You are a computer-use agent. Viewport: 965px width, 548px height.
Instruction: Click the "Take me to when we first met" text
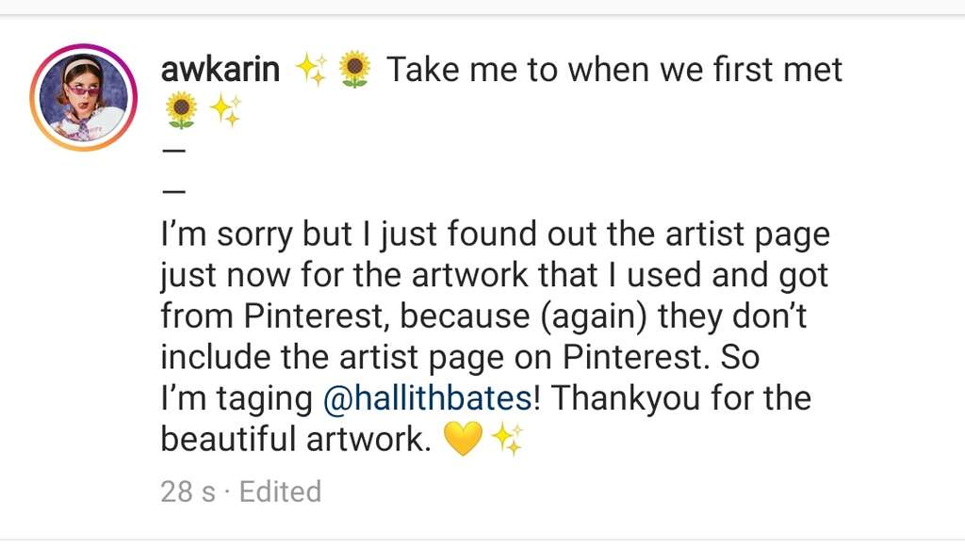point(614,69)
